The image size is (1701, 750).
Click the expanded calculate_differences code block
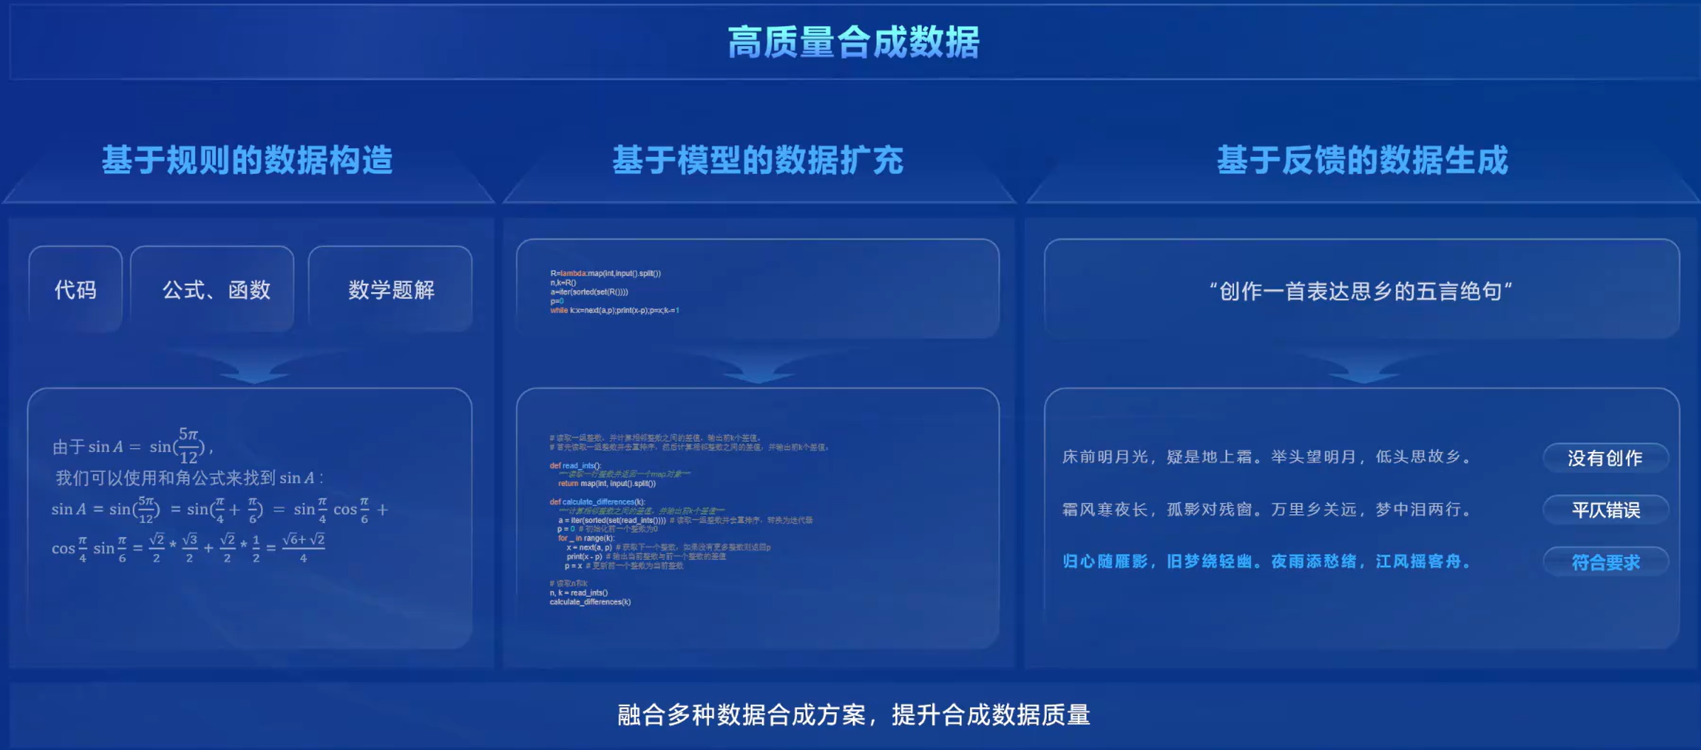pos(688,519)
